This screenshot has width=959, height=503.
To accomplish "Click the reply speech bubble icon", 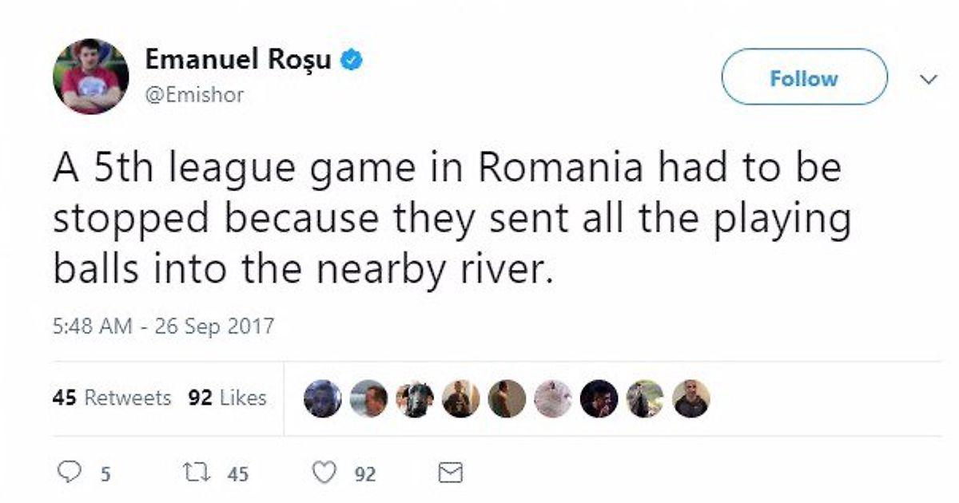I will (72, 473).
